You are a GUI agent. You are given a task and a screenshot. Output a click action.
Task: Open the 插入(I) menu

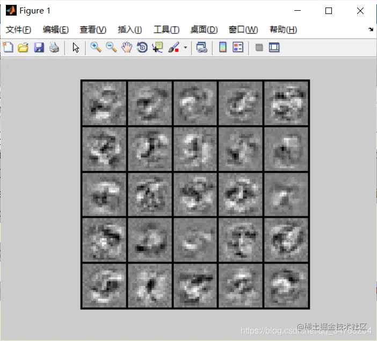pyautogui.click(x=130, y=30)
